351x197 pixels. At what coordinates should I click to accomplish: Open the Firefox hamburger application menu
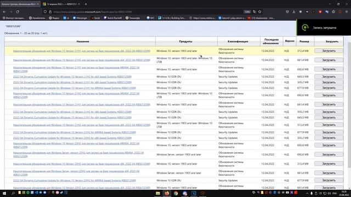tap(347, 11)
